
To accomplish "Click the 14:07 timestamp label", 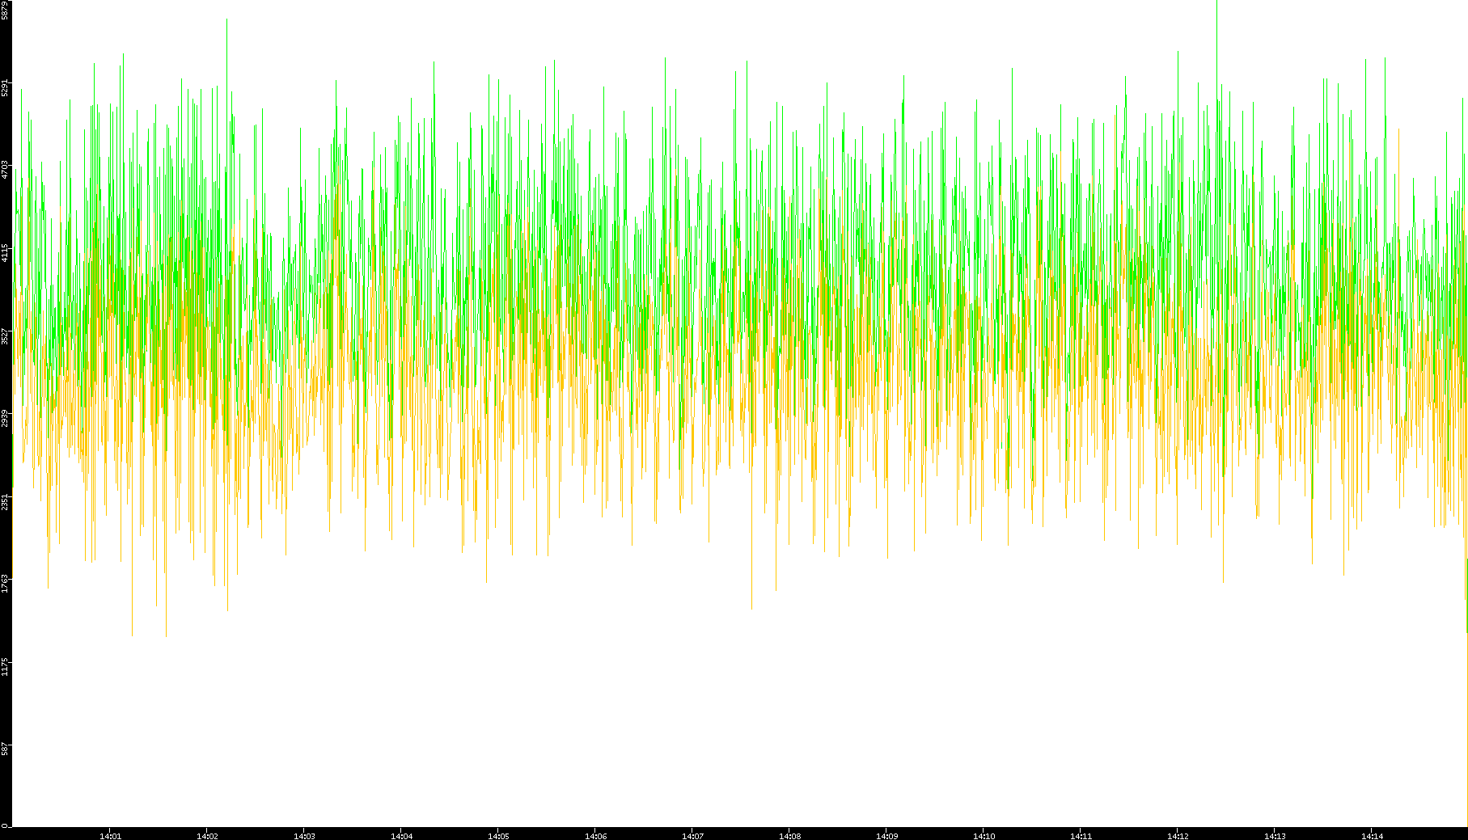I will coord(692,835).
